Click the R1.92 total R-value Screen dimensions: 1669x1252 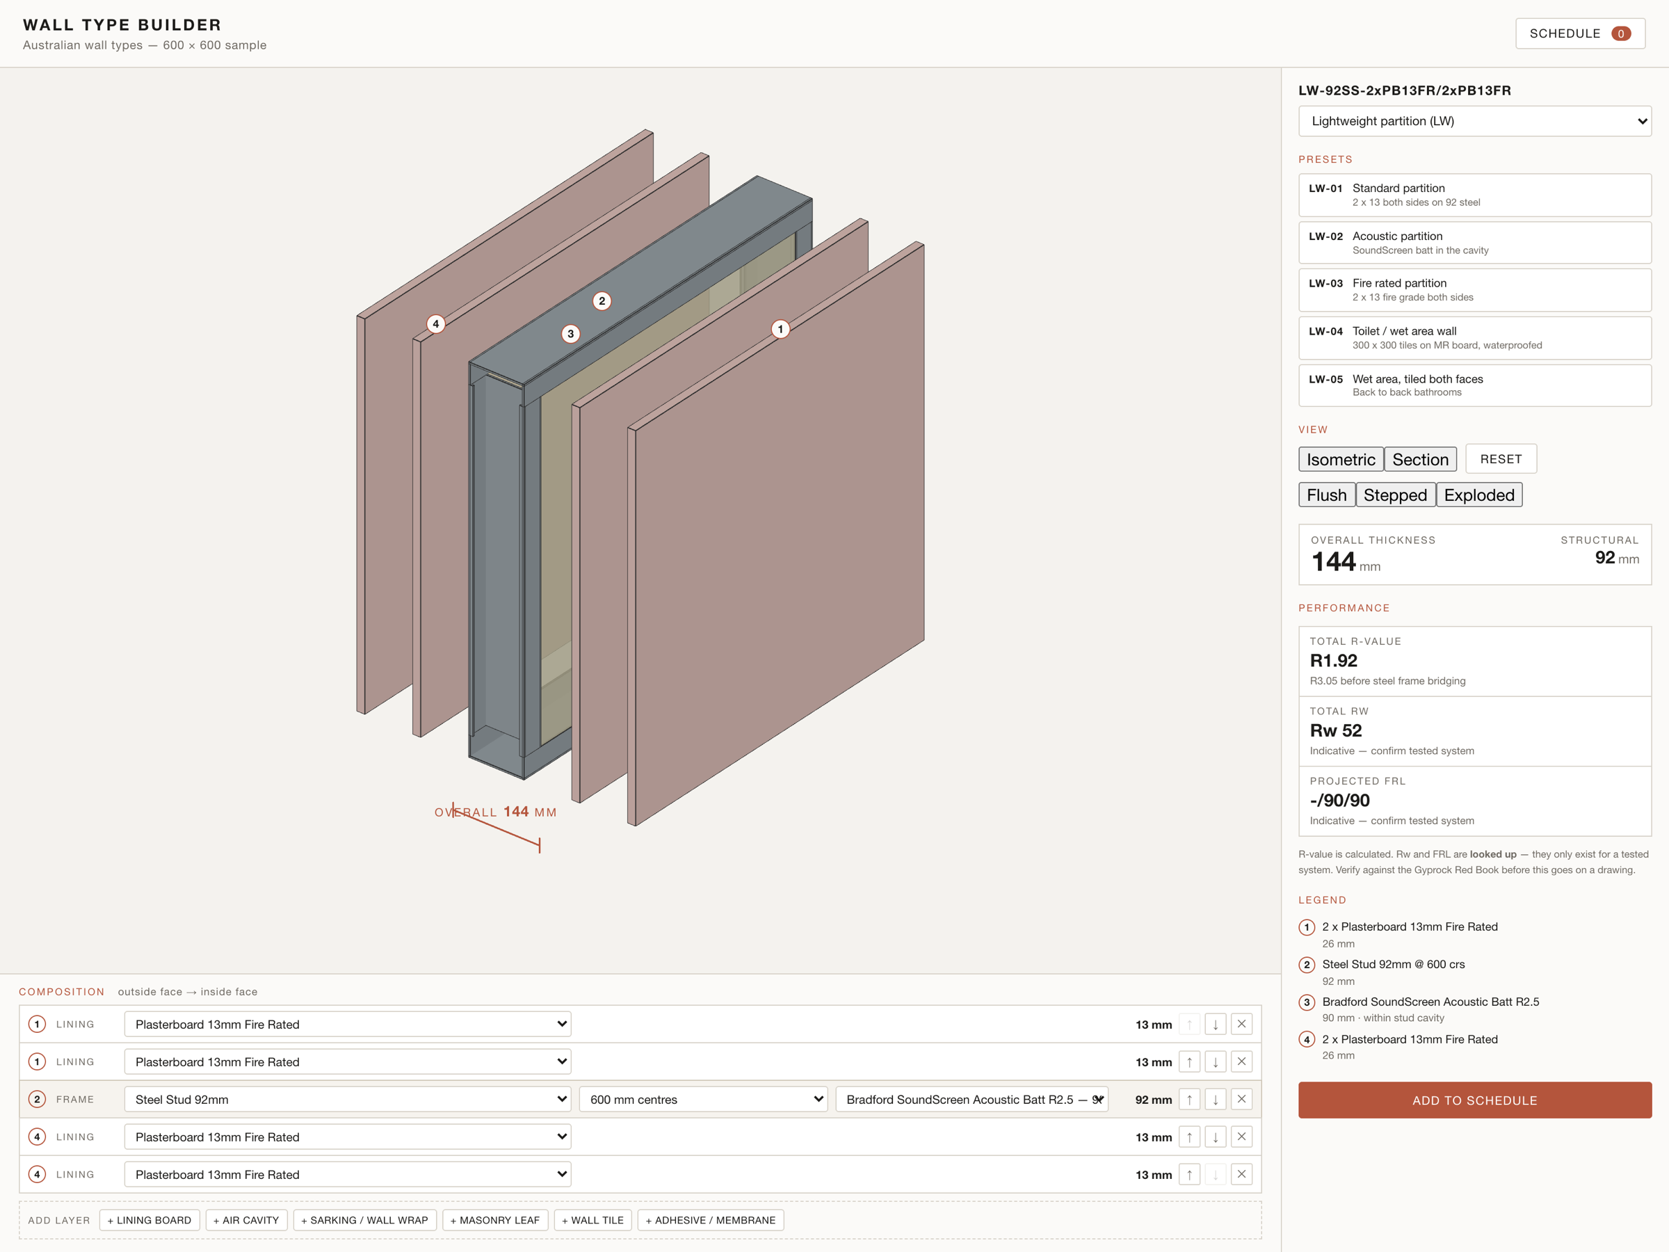click(1333, 661)
